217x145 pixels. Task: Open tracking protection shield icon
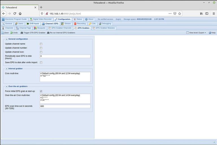coord(42,14)
